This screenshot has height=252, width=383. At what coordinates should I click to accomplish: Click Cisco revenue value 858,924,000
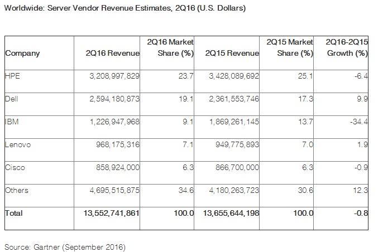click(x=117, y=168)
